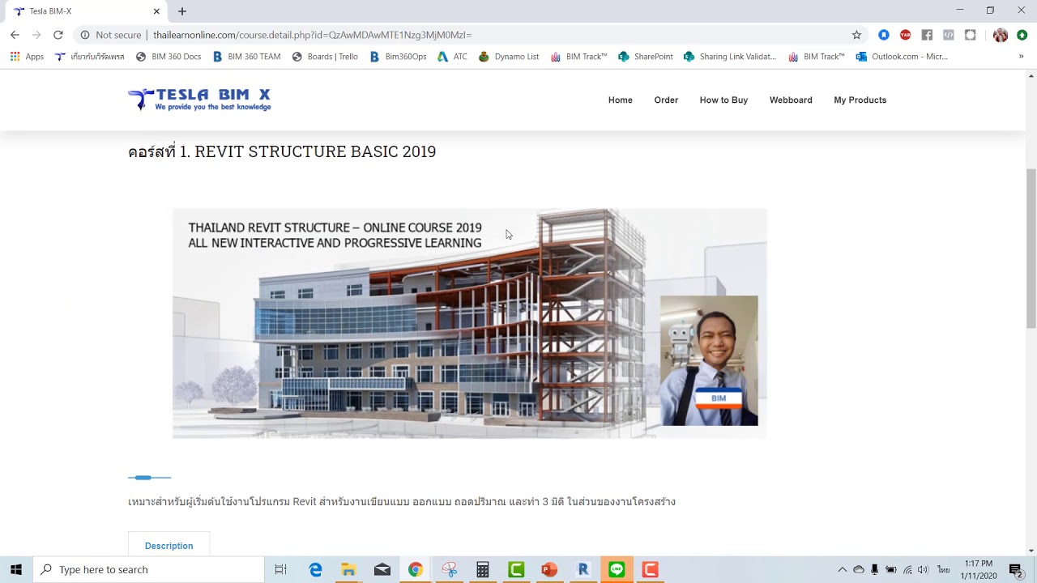Click the Windows taskbar search box

tap(149, 570)
